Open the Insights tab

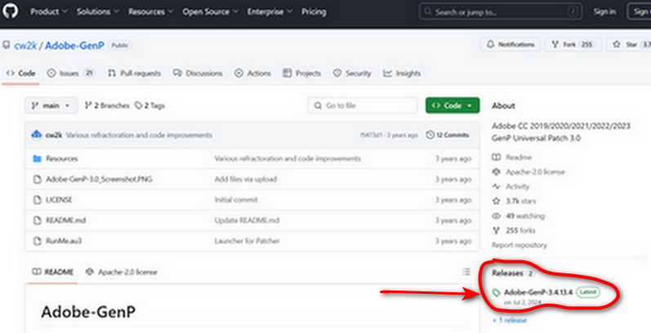(402, 73)
